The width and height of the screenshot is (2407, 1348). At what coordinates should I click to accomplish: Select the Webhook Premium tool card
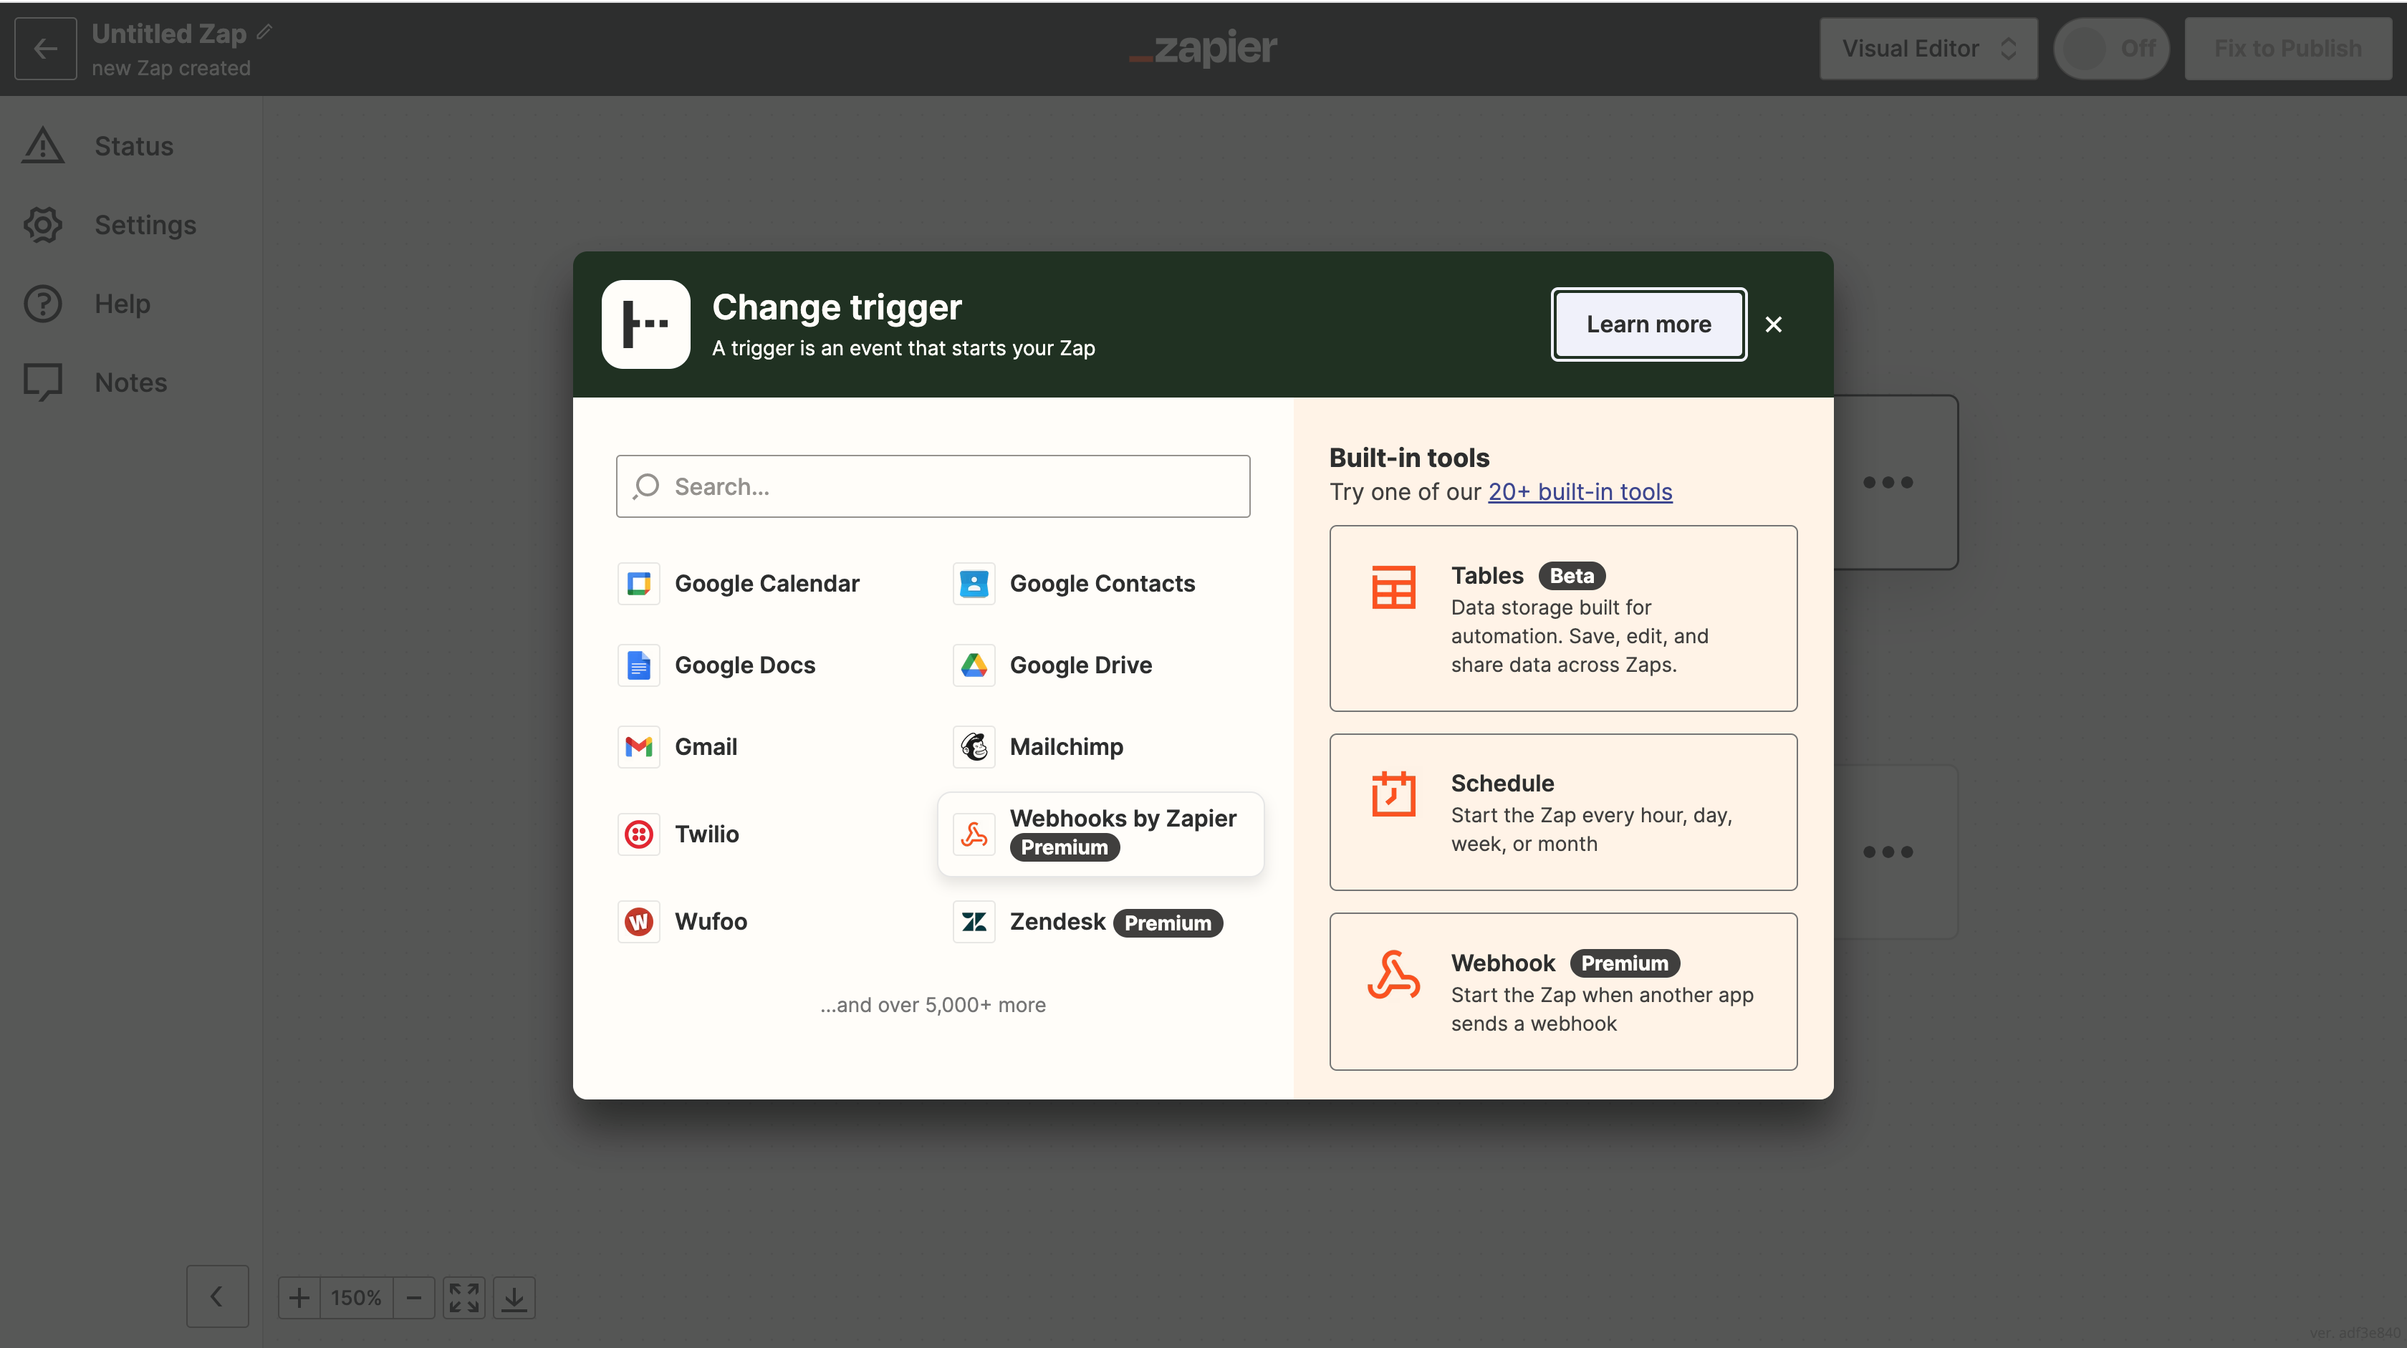click(x=1563, y=991)
